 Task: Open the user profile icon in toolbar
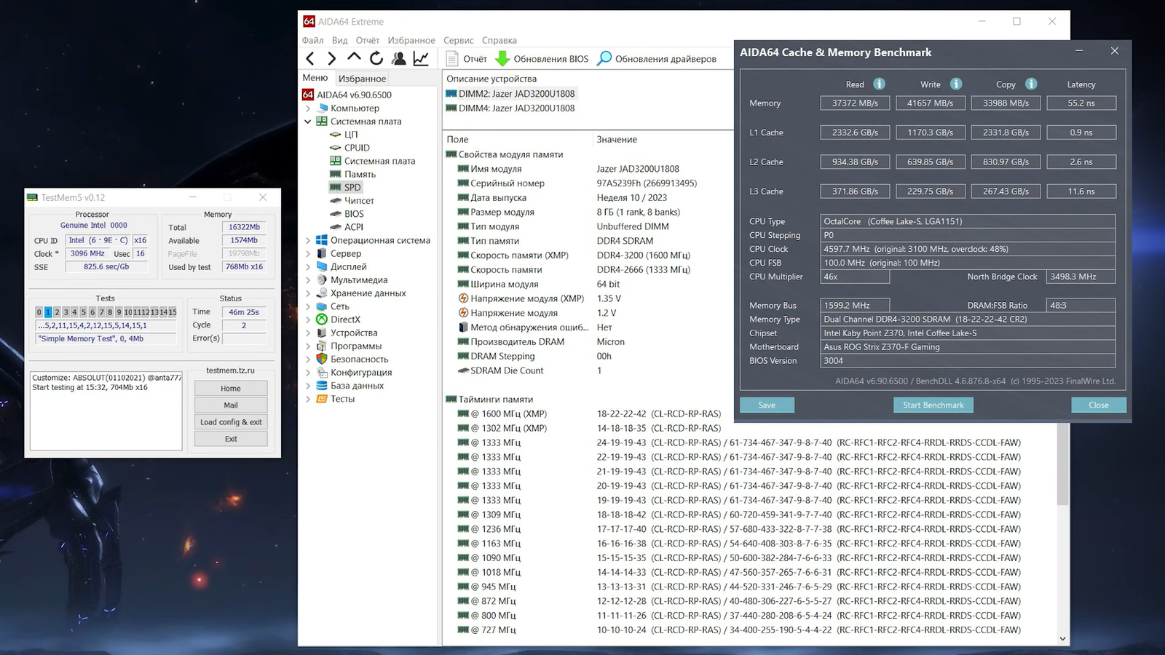[x=398, y=59]
